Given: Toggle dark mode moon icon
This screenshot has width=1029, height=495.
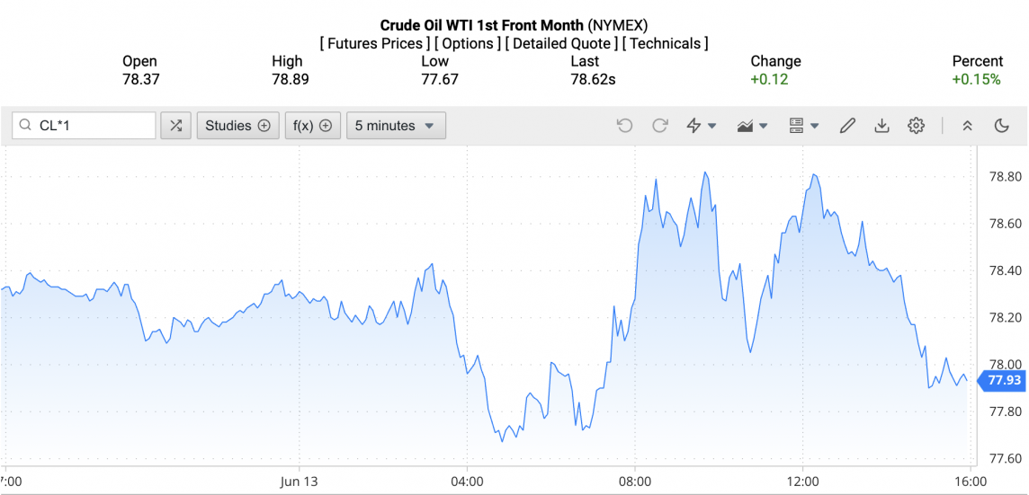Looking at the screenshot, I should click(1002, 126).
